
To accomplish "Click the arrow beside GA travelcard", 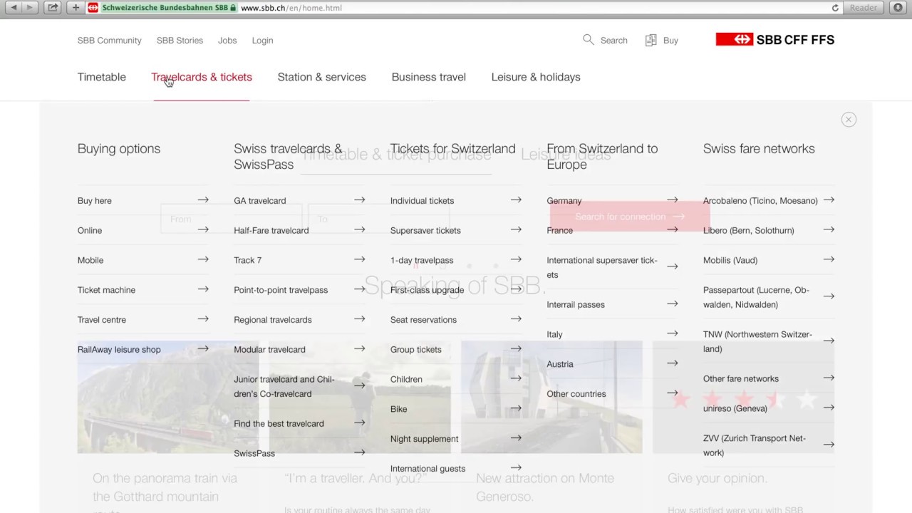I will tap(359, 200).
